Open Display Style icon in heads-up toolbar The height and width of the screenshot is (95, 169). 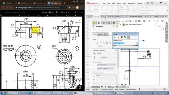click(144, 21)
